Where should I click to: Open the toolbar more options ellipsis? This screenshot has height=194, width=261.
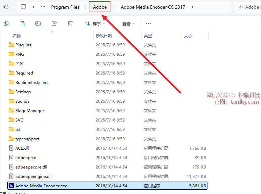149,24
